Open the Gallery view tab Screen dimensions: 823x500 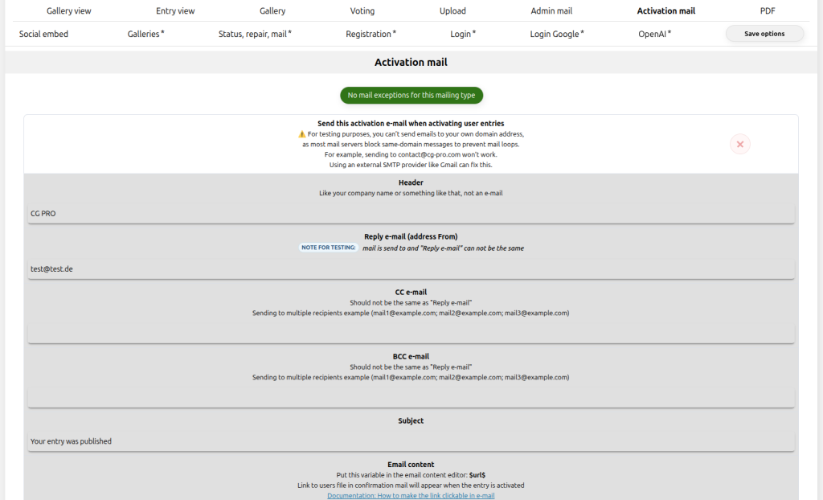point(69,10)
